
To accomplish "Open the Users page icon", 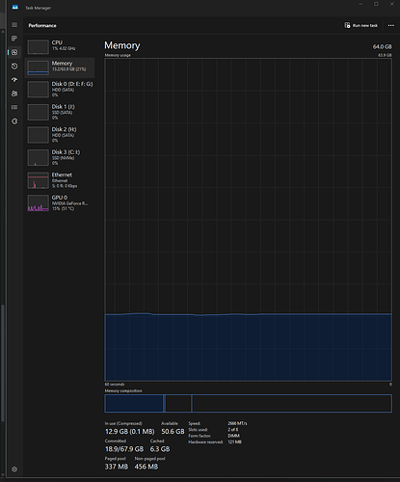I will [14, 94].
